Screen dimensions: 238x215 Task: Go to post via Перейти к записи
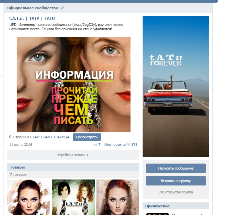[x=73, y=155]
